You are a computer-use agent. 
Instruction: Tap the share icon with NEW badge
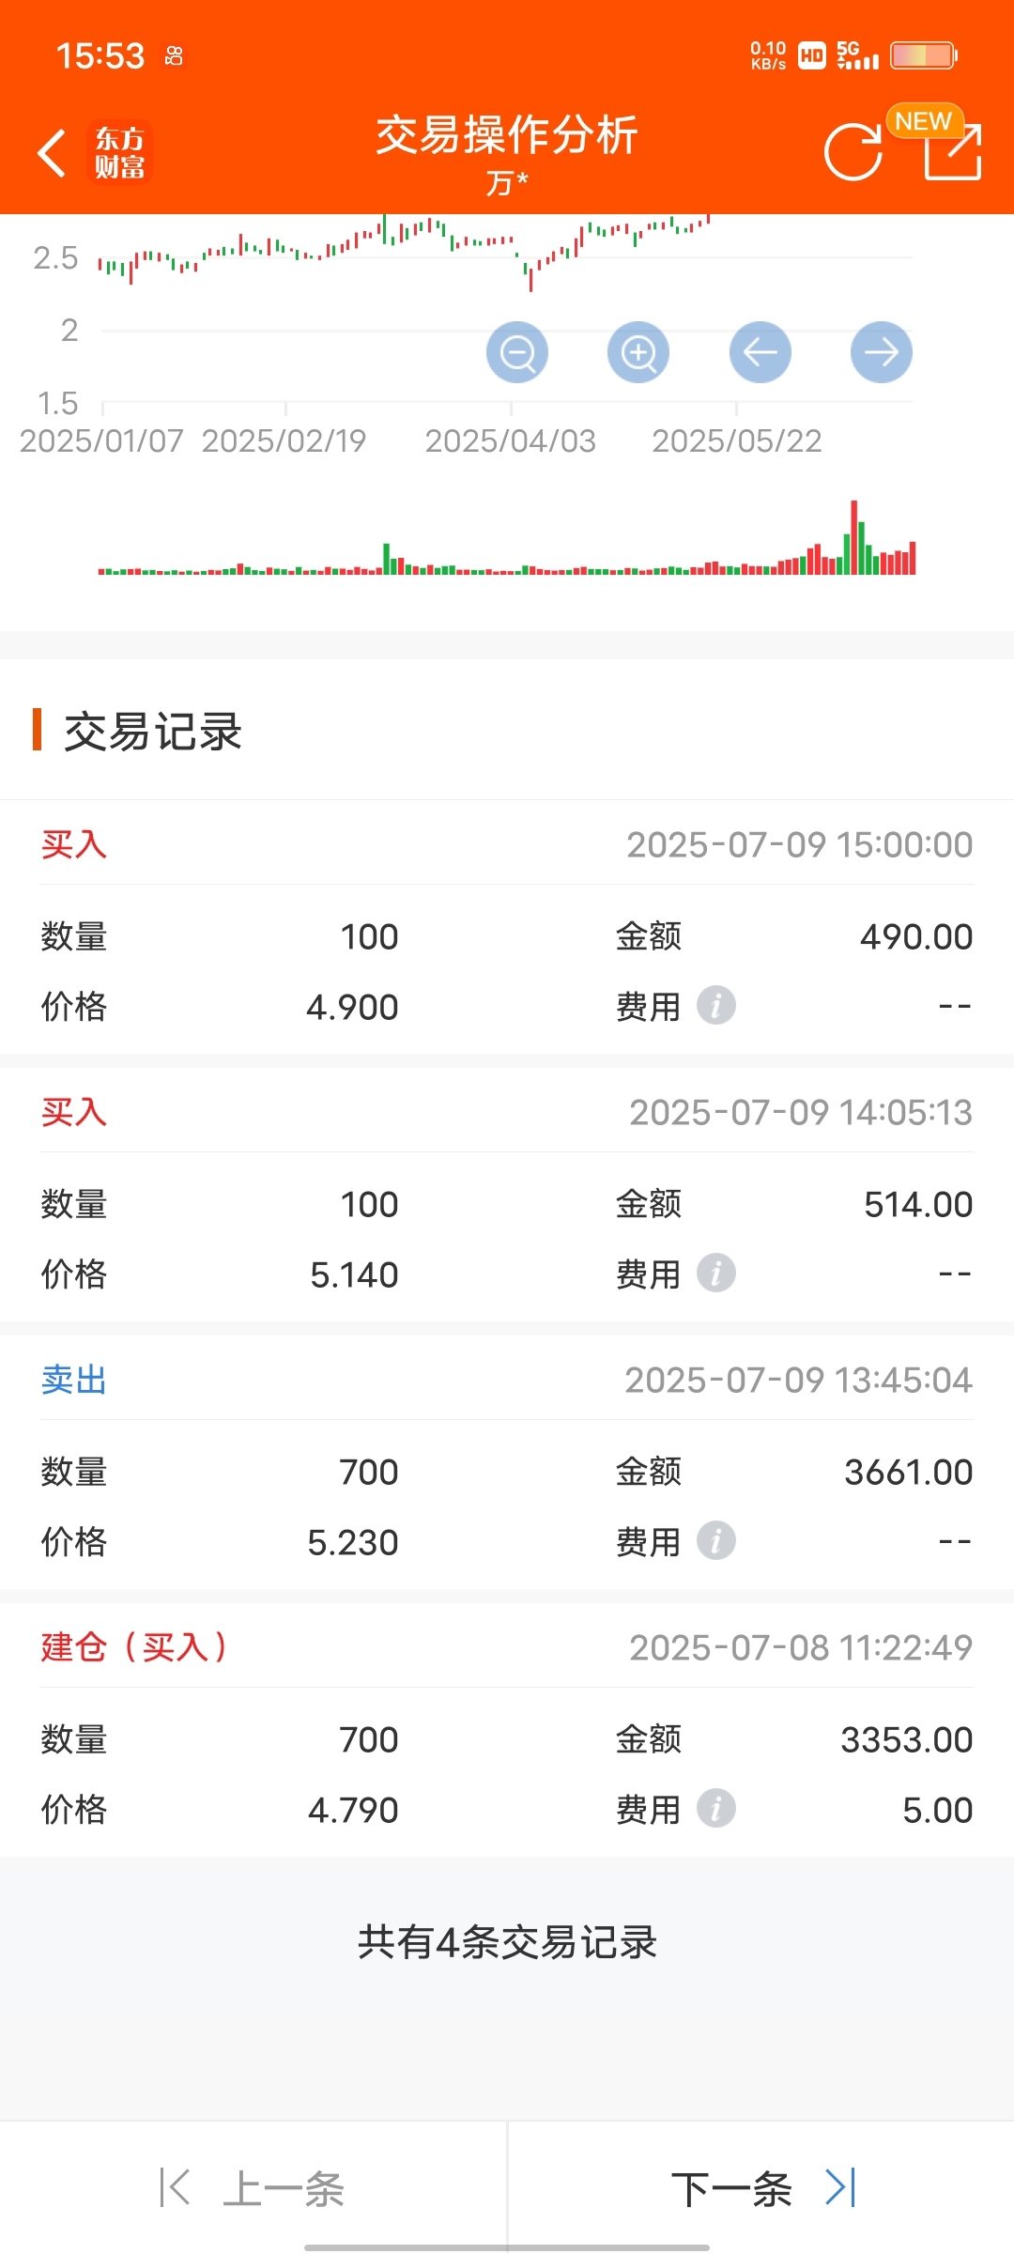pos(951,150)
